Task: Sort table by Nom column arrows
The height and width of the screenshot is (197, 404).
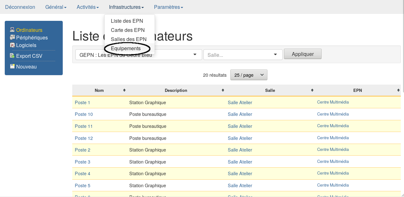Action: pos(124,90)
